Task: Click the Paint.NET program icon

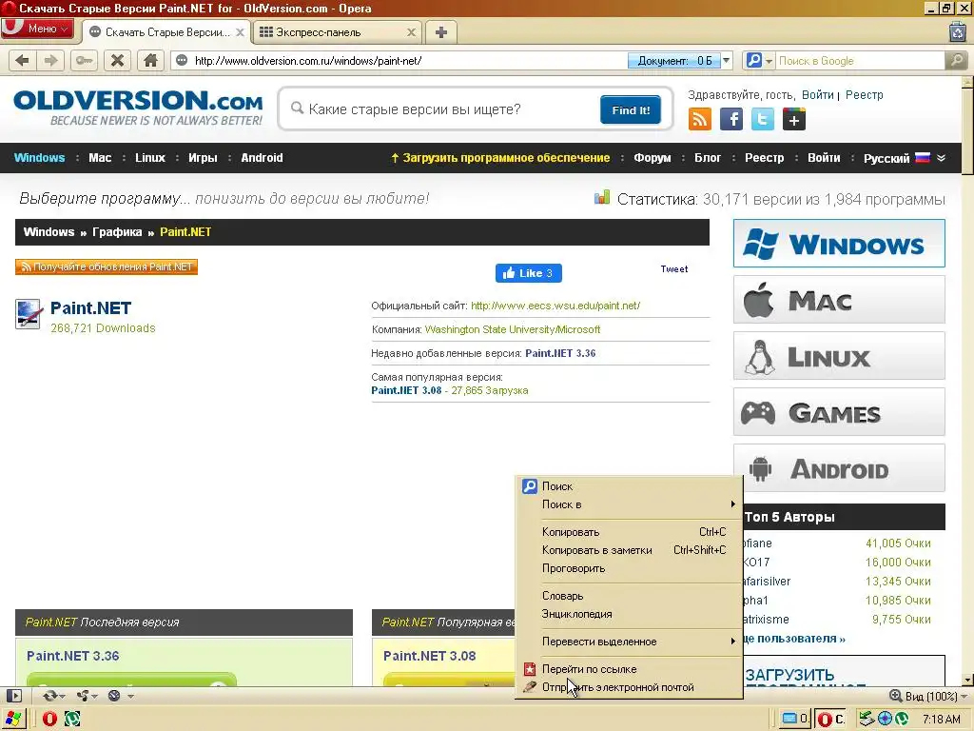Action: (29, 314)
